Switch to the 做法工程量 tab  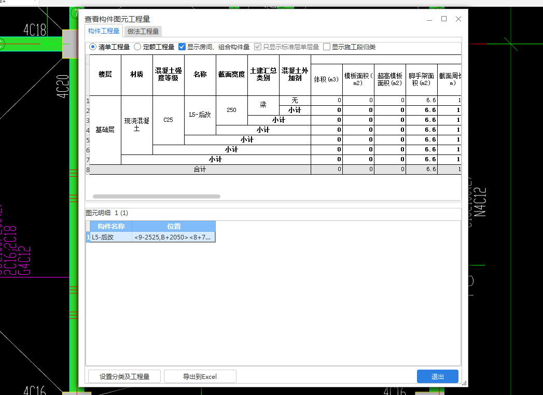(x=143, y=31)
